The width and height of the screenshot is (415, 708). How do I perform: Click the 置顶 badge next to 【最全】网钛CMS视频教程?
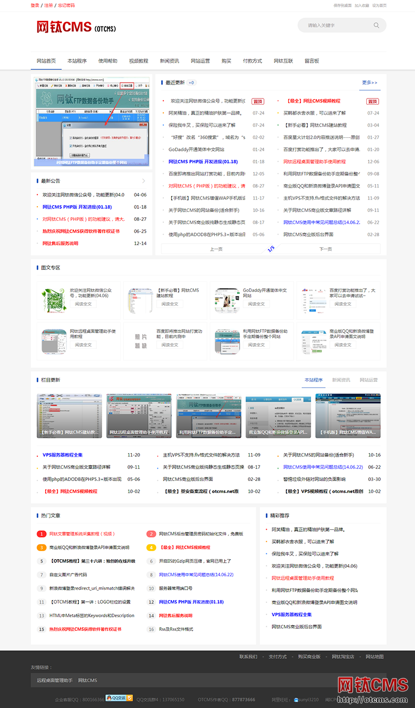tap(372, 101)
